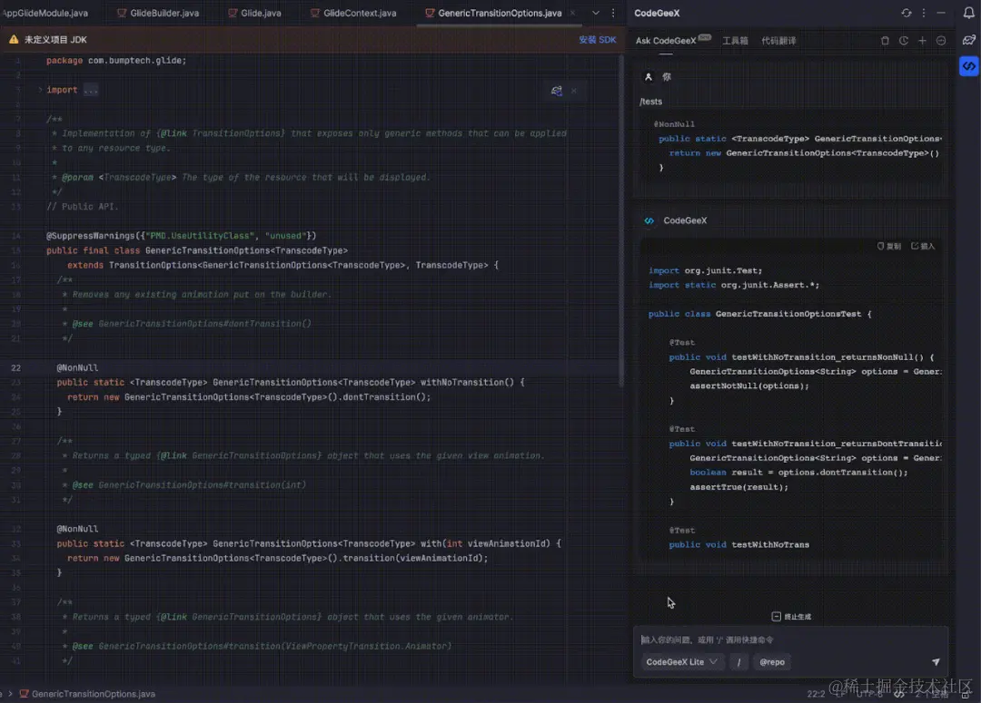This screenshot has height=703, width=981.
Task: Insert the generated code using 插入
Action: click(x=923, y=246)
